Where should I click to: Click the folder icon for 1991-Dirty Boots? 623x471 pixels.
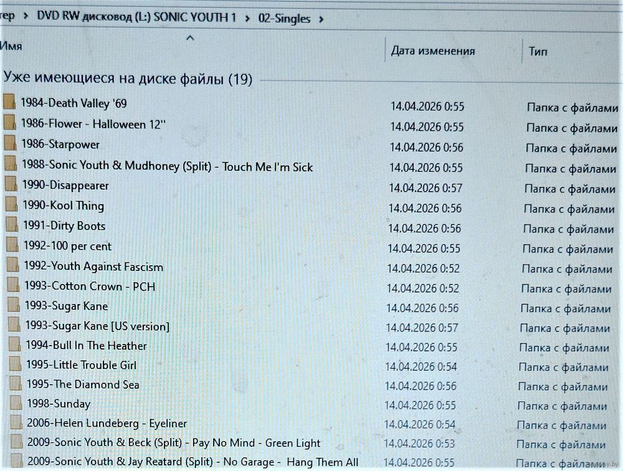click(x=12, y=226)
